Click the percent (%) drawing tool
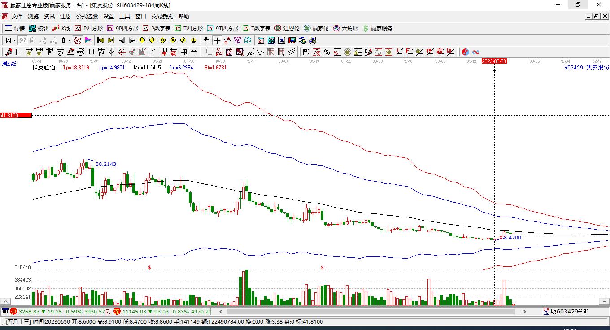 (x=327, y=52)
